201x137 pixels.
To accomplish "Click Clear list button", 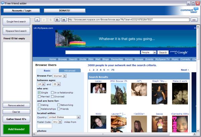I will click(x=16, y=112).
